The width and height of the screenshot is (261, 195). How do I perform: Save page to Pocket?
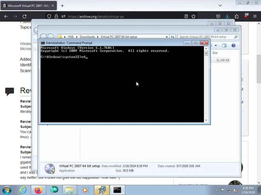(218, 16)
